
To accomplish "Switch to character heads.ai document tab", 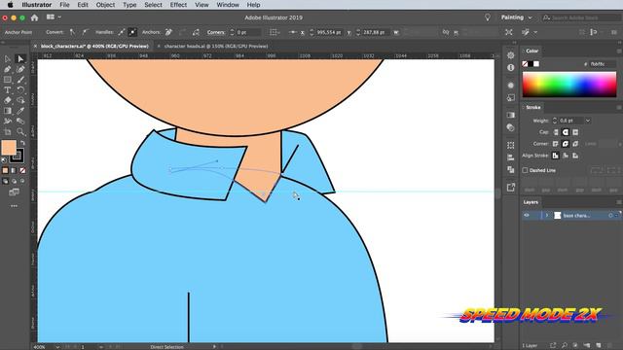I will point(216,47).
